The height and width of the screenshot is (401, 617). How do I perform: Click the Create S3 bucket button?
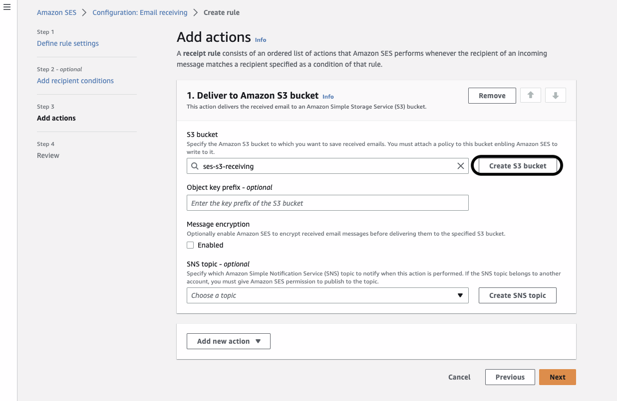517,165
